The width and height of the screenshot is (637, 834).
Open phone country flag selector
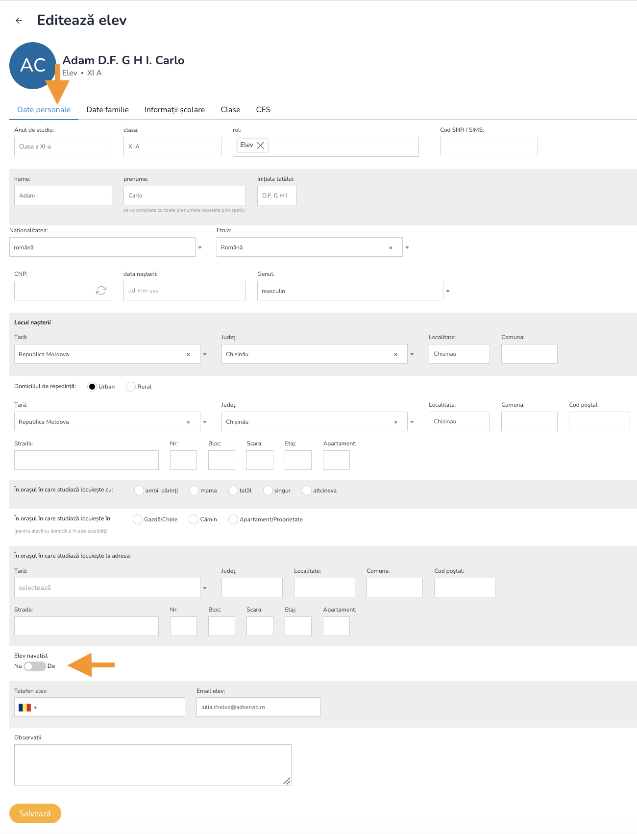pos(27,708)
